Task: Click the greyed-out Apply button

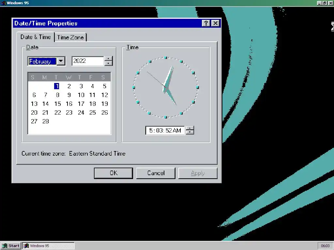Action: coord(198,173)
